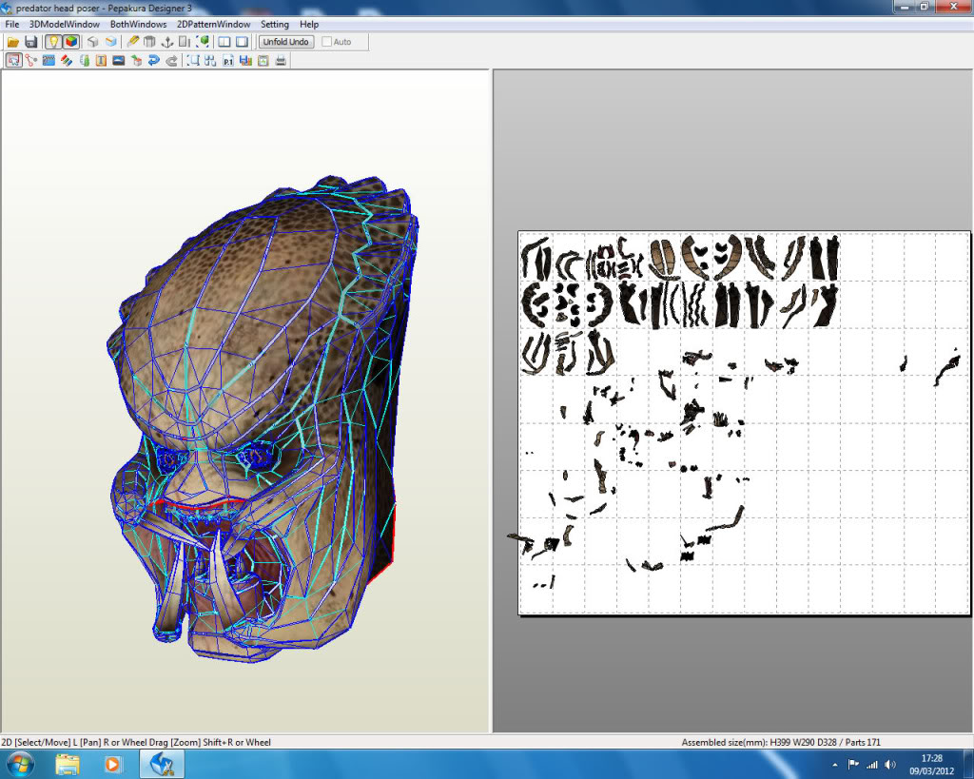Click the anchor icon in the toolbar
974x779 pixels.
[x=167, y=42]
